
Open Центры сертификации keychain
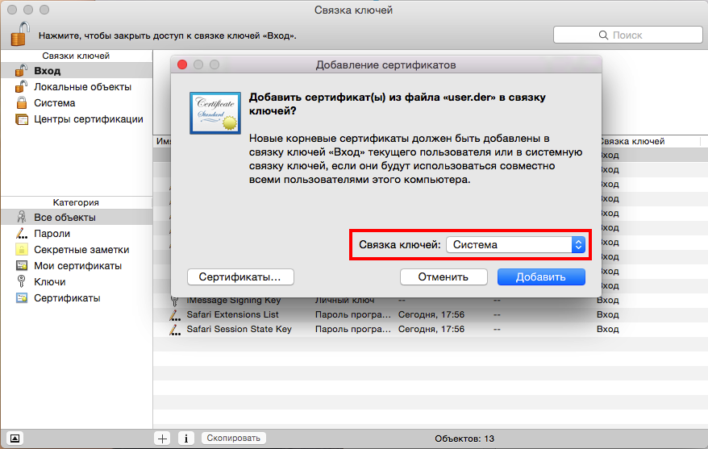77,119
